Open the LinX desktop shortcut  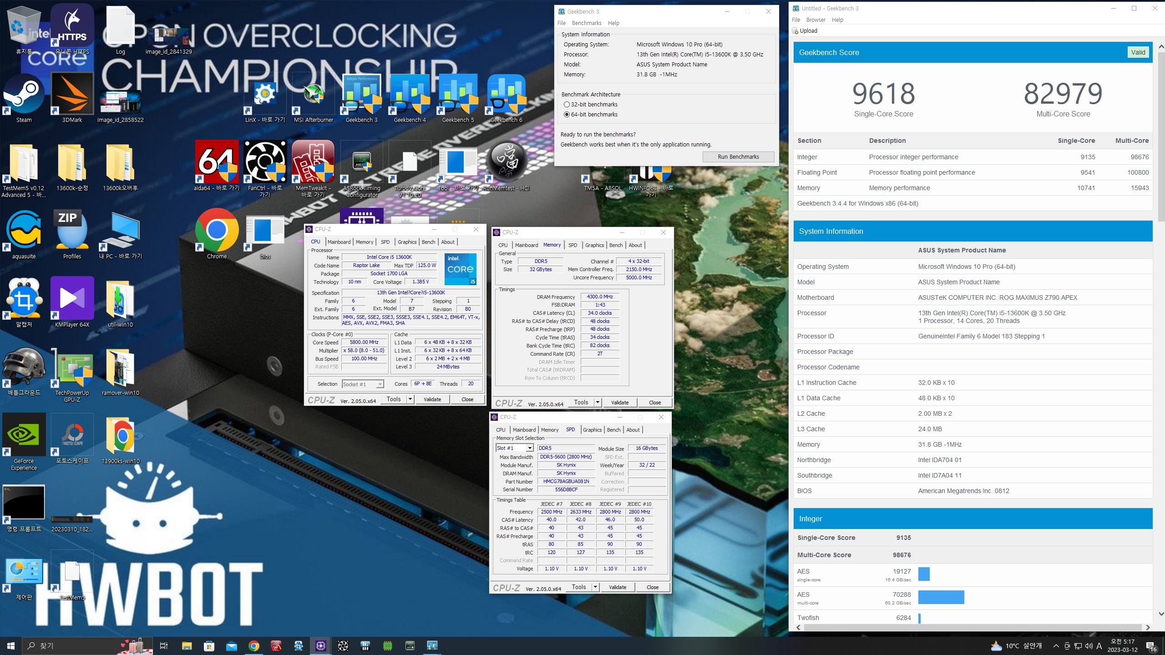click(x=265, y=98)
